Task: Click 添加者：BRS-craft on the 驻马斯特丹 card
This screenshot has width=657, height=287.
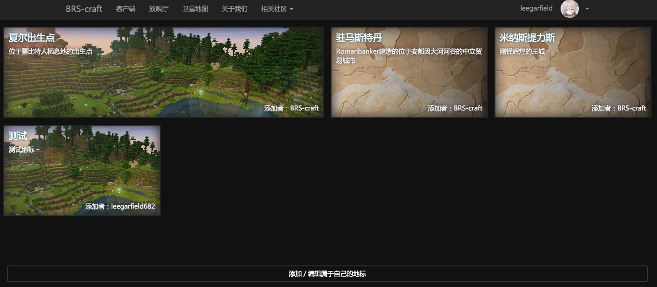Action: click(455, 108)
